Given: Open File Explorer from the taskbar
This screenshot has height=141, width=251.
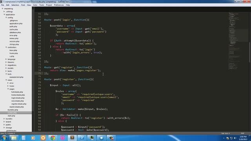Looking at the screenshot, I should click(14, 138).
